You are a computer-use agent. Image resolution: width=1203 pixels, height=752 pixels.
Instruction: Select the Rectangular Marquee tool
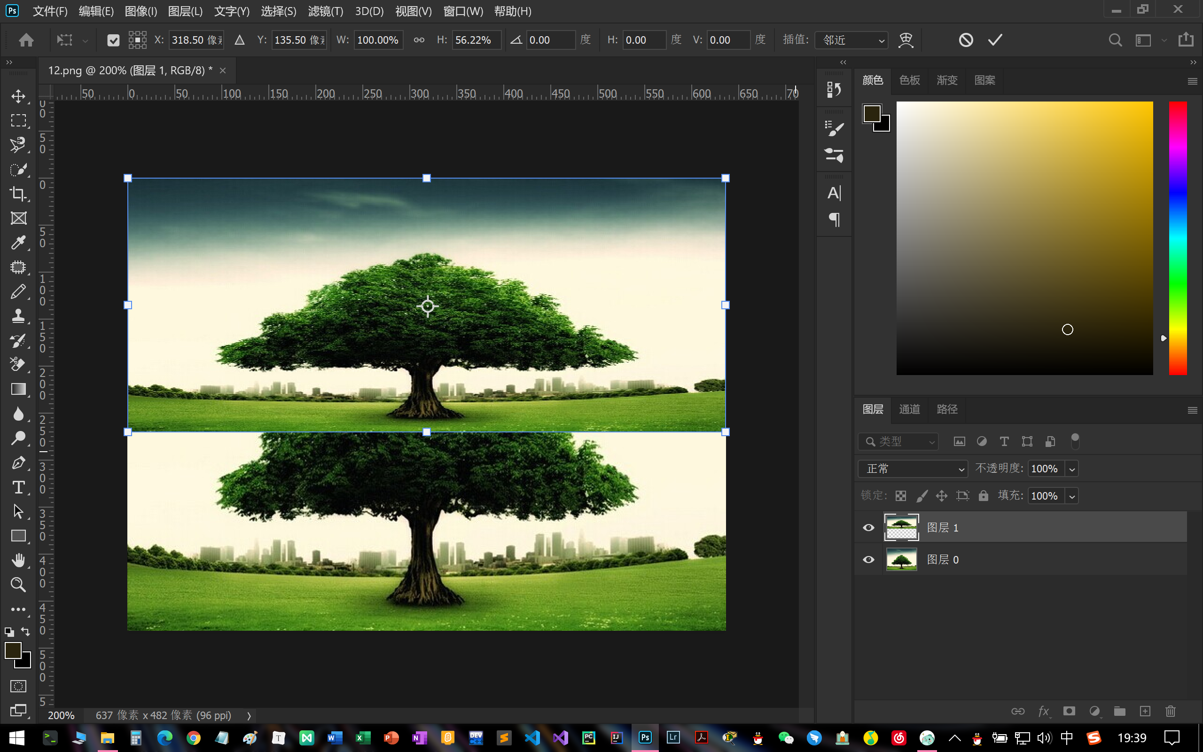click(18, 120)
